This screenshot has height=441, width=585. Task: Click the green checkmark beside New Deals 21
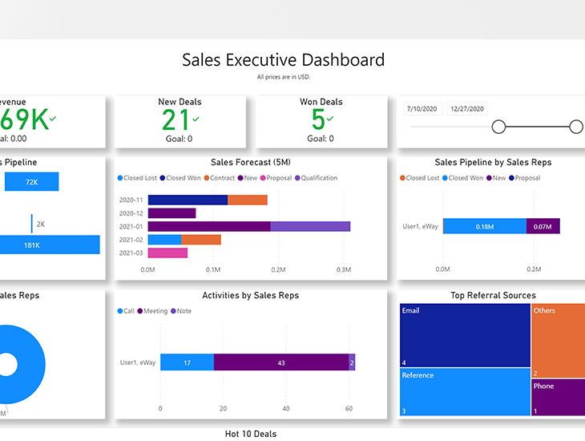[196, 119]
